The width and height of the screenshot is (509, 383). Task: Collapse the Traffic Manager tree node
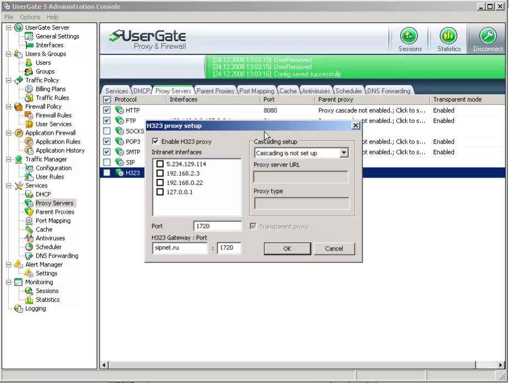[9, 159]
